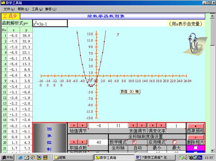The height and width of the screenshot is (161, 216).
Task: Decrease start value with left arrow
Action: pyautogui.click(x=74, y=125)
